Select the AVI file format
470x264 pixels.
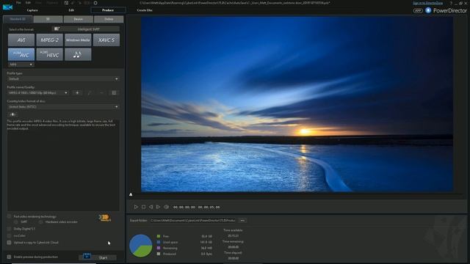pyautogui.click(x=21, y=40)
